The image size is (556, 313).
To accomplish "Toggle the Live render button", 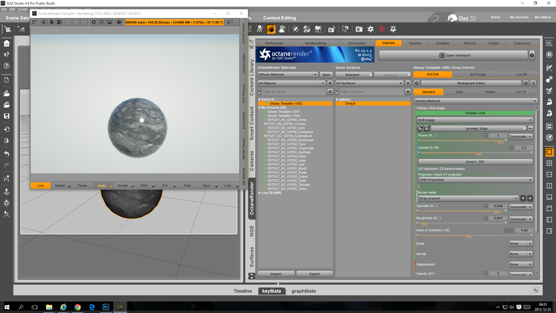I will (x=41, y=185).
